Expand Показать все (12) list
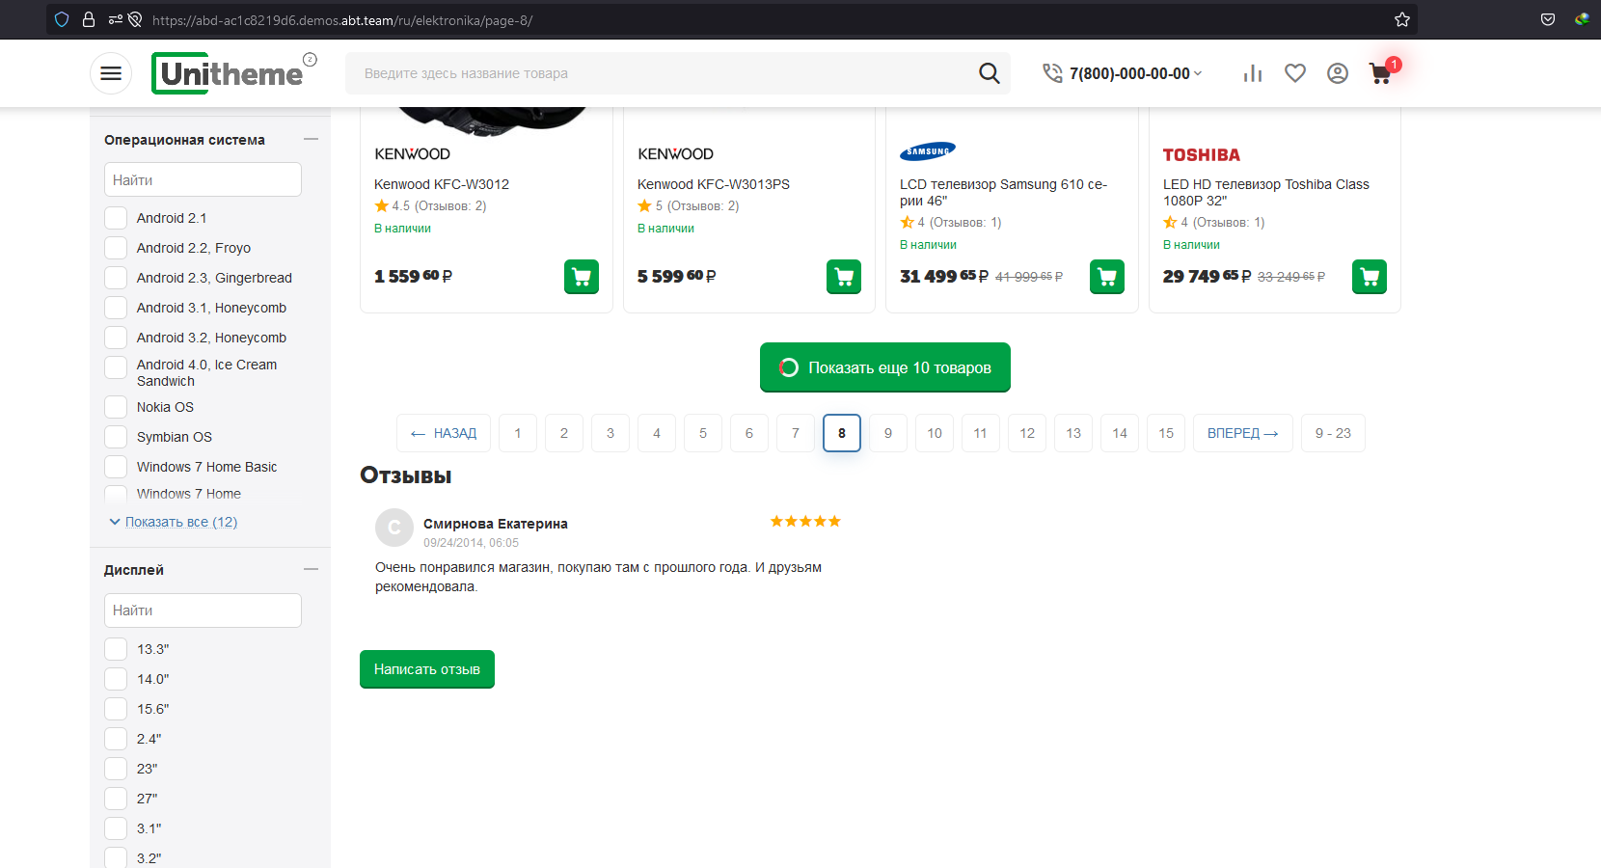The width and height of the screenshot is (1601, 868). pos(180,522)
